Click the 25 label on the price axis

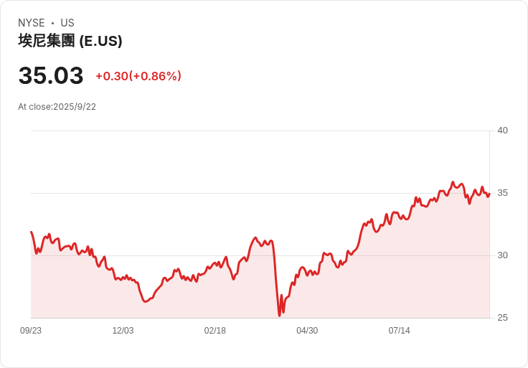[502, 318]
